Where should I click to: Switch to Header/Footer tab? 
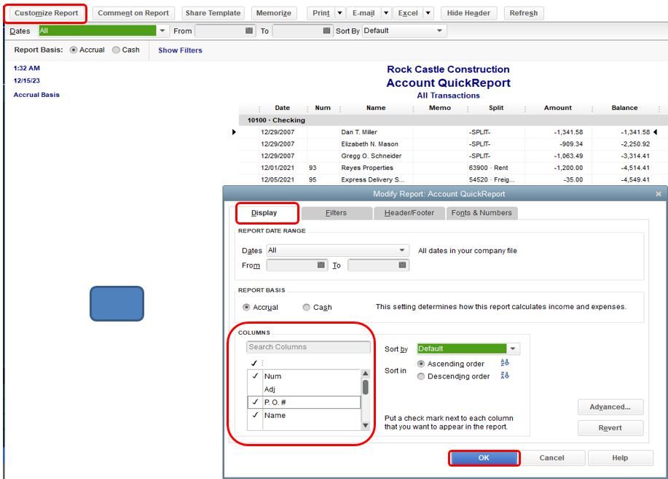(409, 213)
